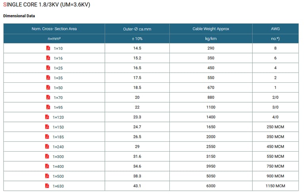Open the PDF icon for 1×300
The width and height of the screenshot is (304, 194).
pos(47,156)
